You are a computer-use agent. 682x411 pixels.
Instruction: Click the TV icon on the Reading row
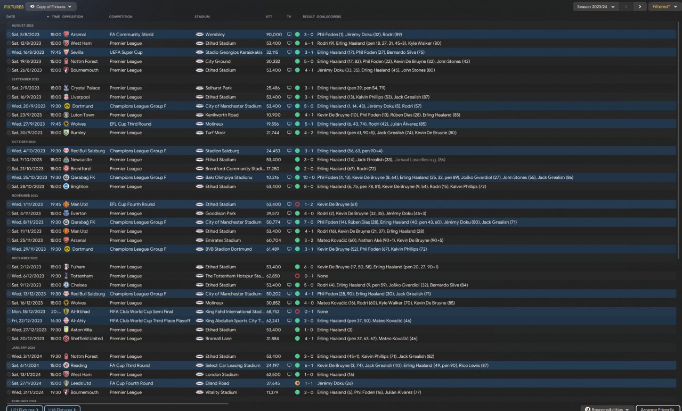tap(289, 365)
